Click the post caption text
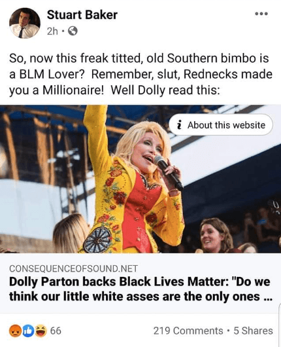281x347 pixels. coord(140,74)
